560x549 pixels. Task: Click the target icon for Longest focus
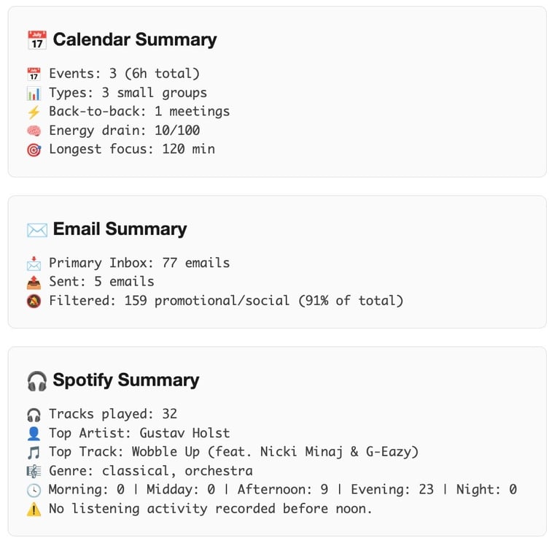click(x=34, y=150)
